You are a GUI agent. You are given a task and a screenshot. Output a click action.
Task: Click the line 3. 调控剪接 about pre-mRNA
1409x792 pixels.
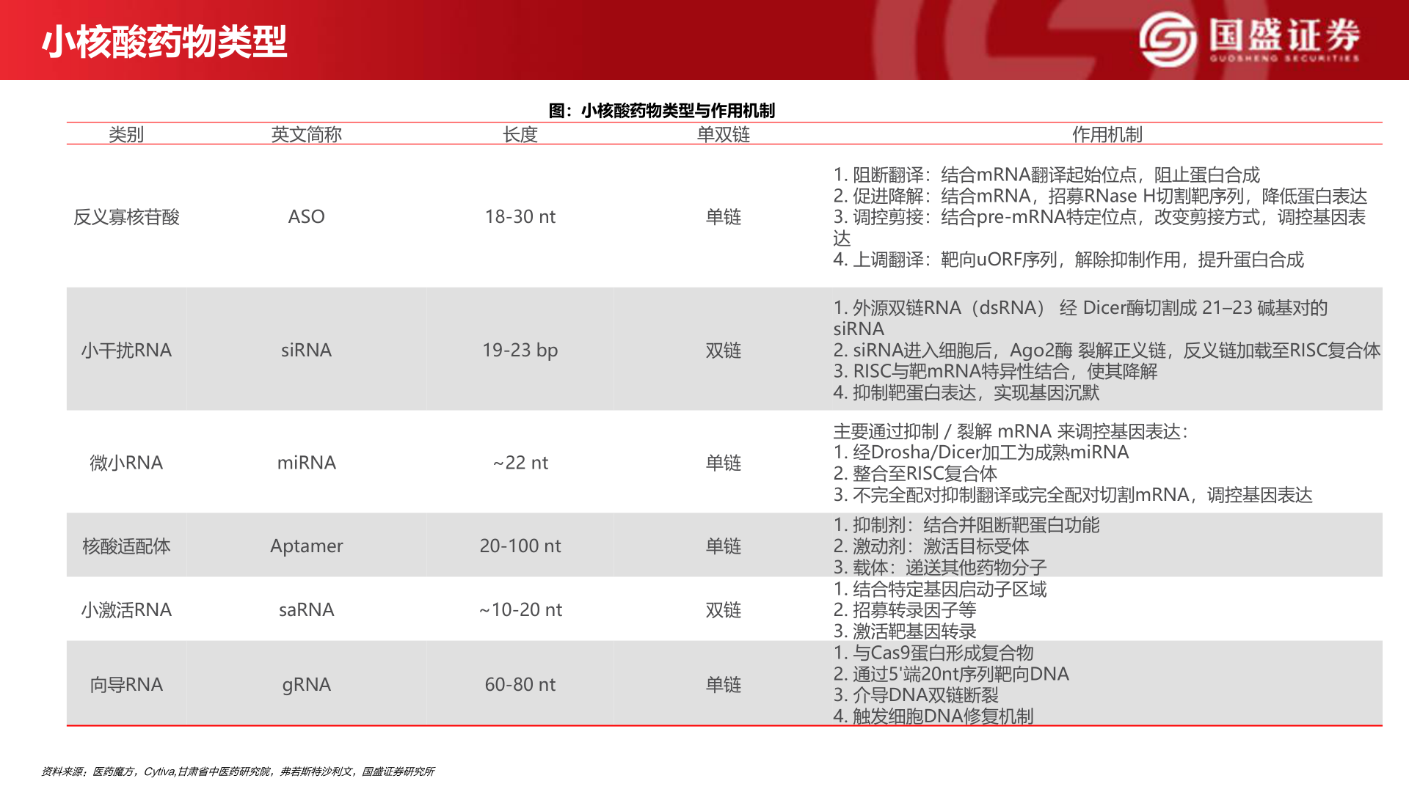(1099, 227)
